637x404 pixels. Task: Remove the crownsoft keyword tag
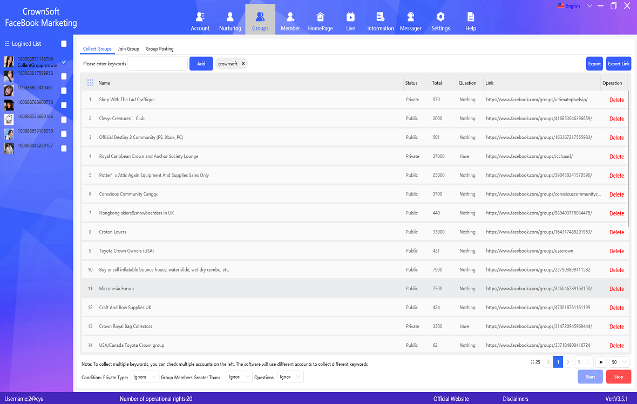tap(243, 64)
